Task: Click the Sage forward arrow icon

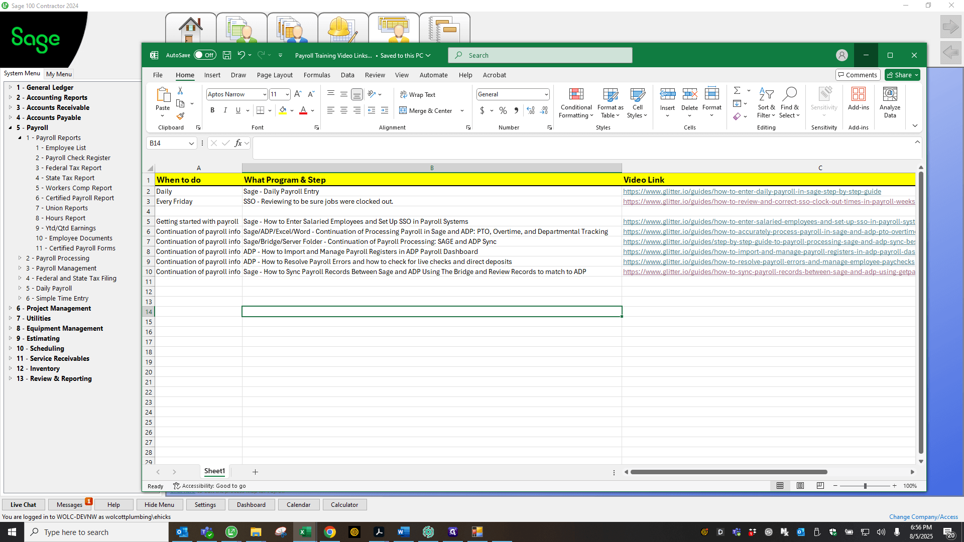Action: click(950, 27)
